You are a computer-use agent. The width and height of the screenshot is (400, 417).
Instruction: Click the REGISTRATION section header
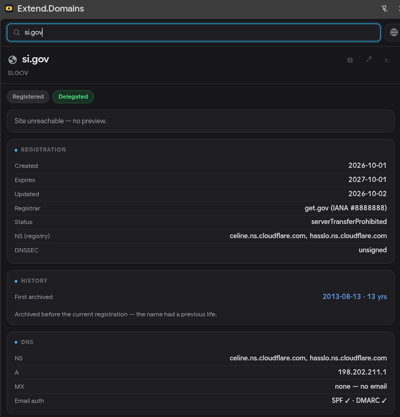(44, 149)
